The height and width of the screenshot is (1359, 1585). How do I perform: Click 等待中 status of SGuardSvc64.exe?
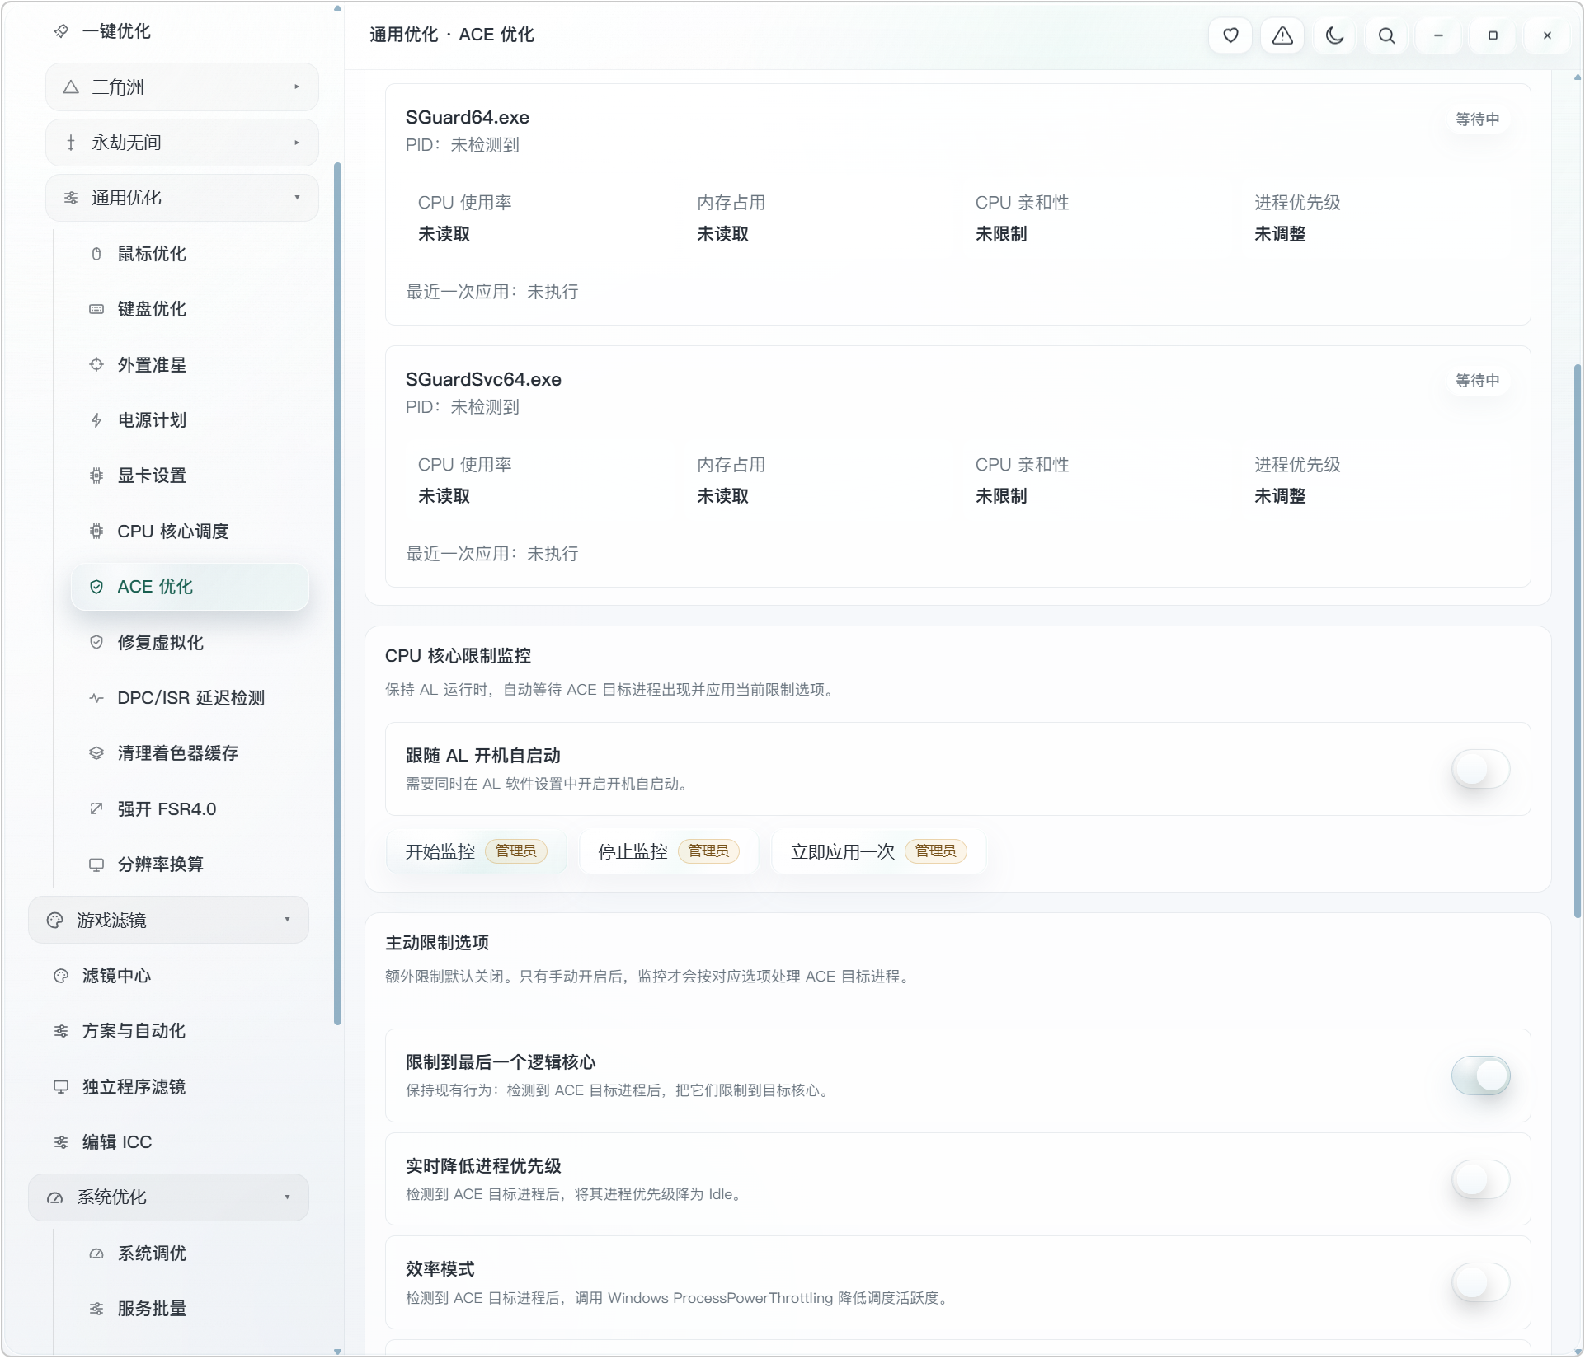pyautogui.click(x=1477, y=381)
